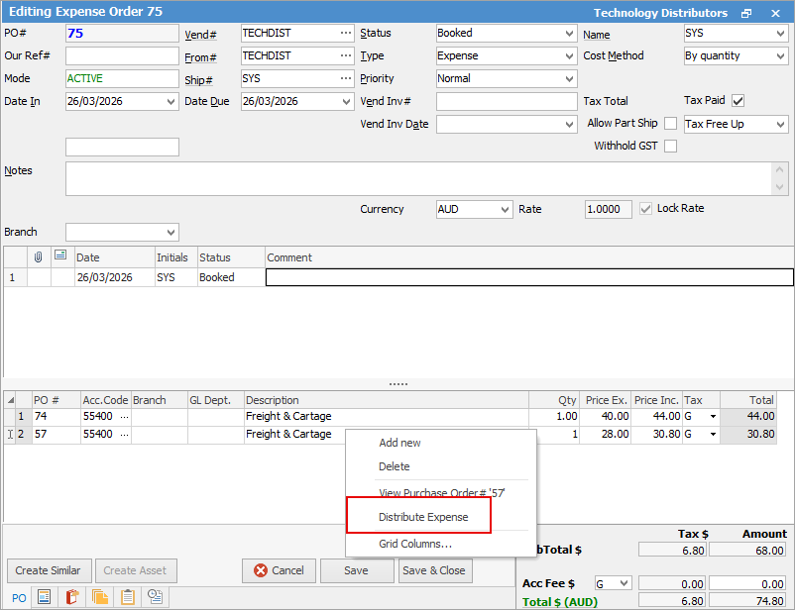
Task: Tick the Withhold GST checkbox
Action: [x=670, y=147]
